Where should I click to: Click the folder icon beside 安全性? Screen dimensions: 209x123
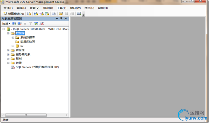pos(13,50)
